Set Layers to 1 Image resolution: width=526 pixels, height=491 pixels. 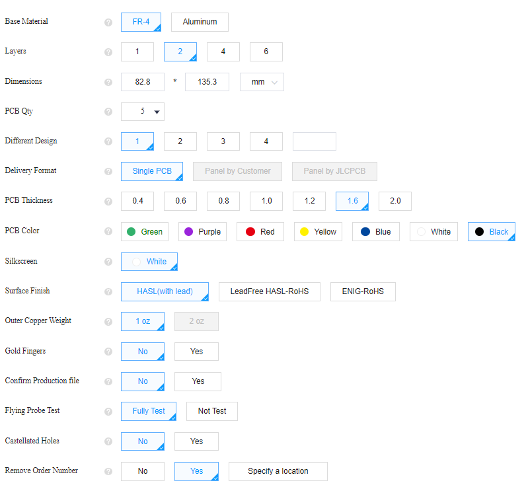137,52
